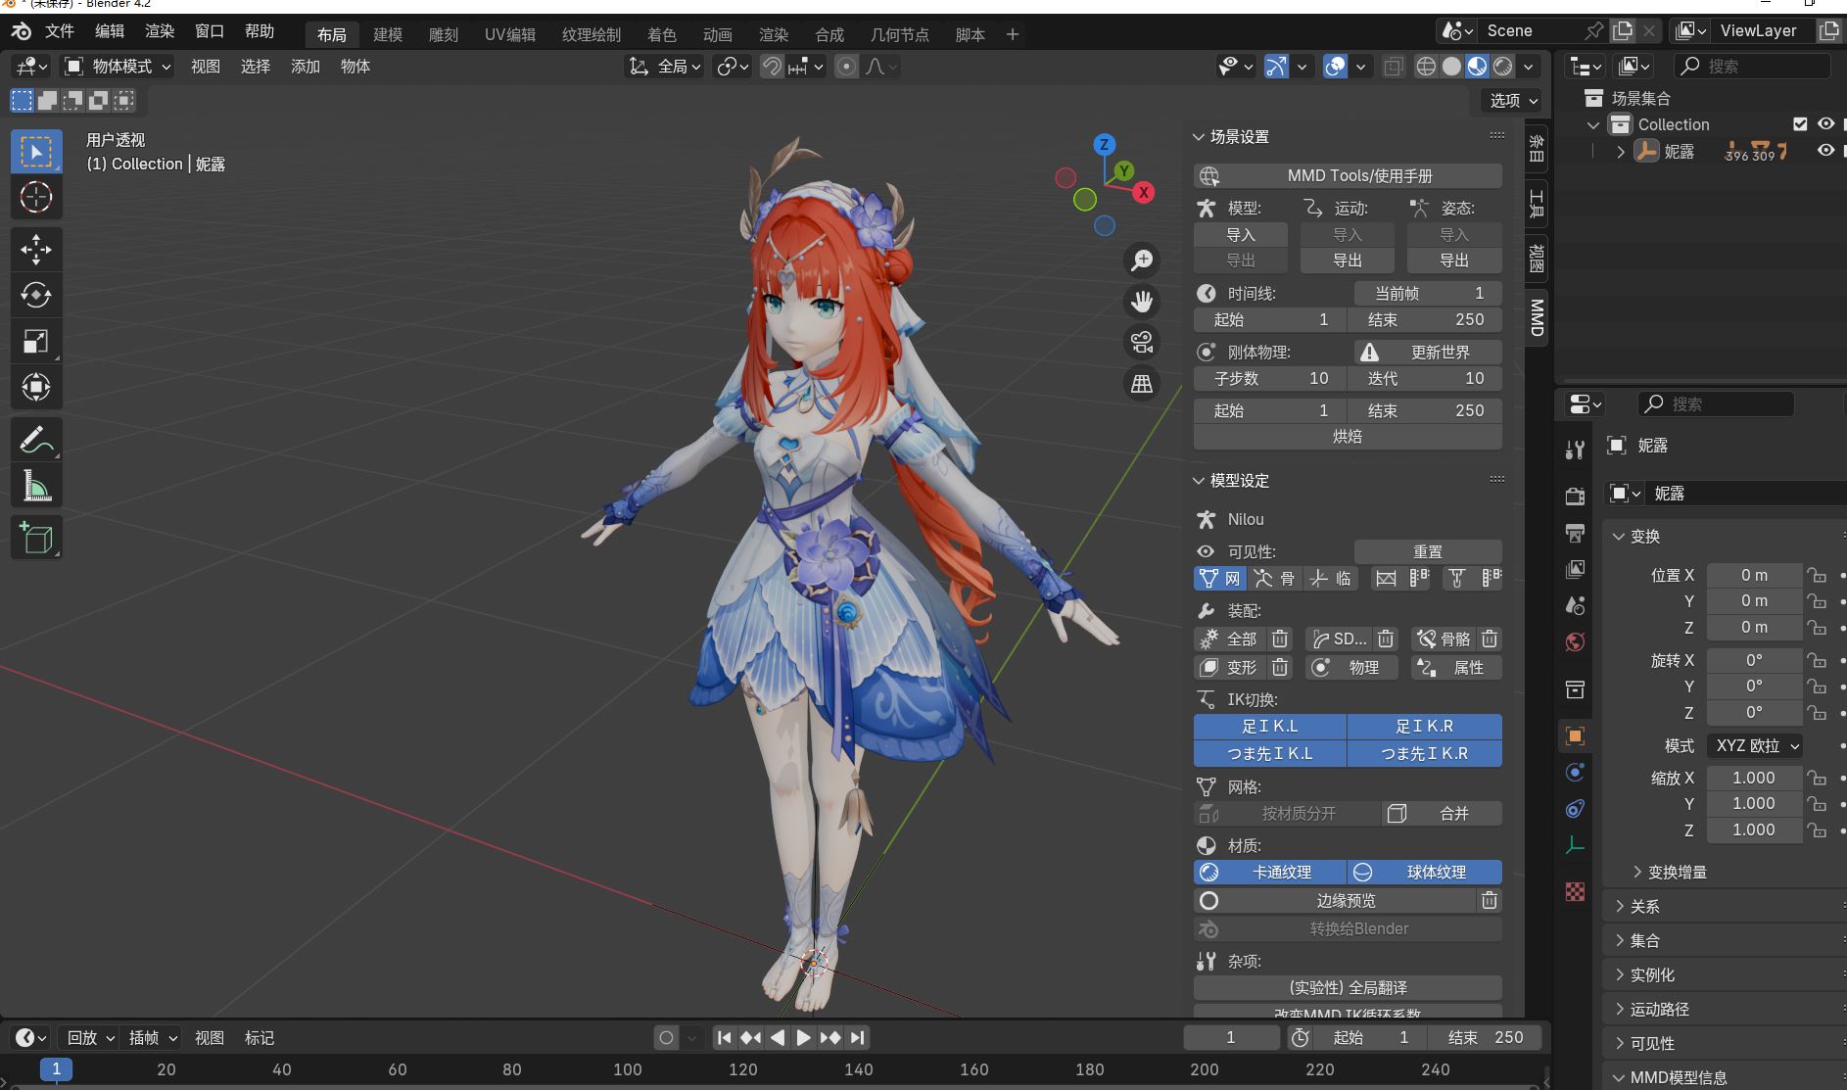Open the 物体模式 mode dropdown

[x=118, y=67]
